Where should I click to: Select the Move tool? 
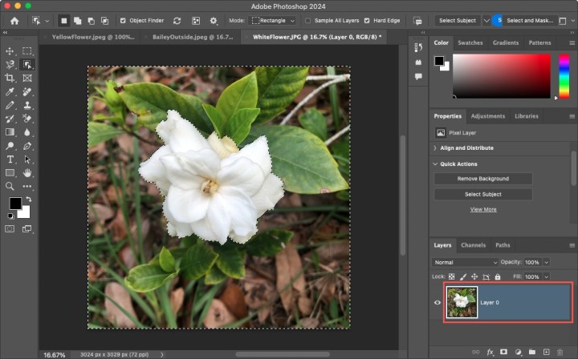(x=10, y=50)
